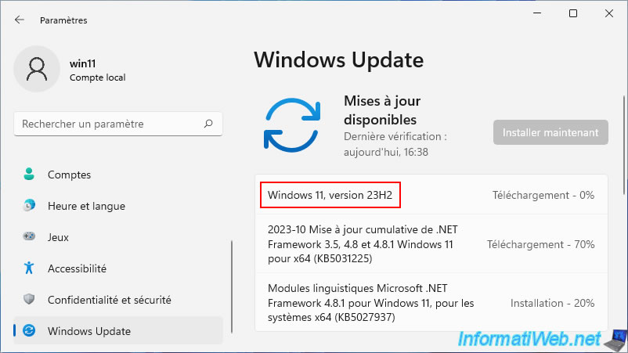This screenshot has height=353, width=628.
Task: Open the Comptes settings section
Action: pos(69,175)
